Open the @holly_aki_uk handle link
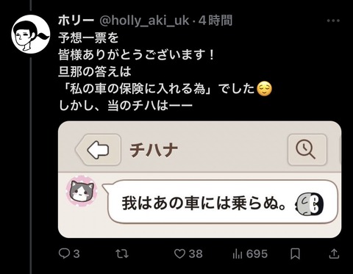This screenshot has width=353, height=274. pos(144,21)
